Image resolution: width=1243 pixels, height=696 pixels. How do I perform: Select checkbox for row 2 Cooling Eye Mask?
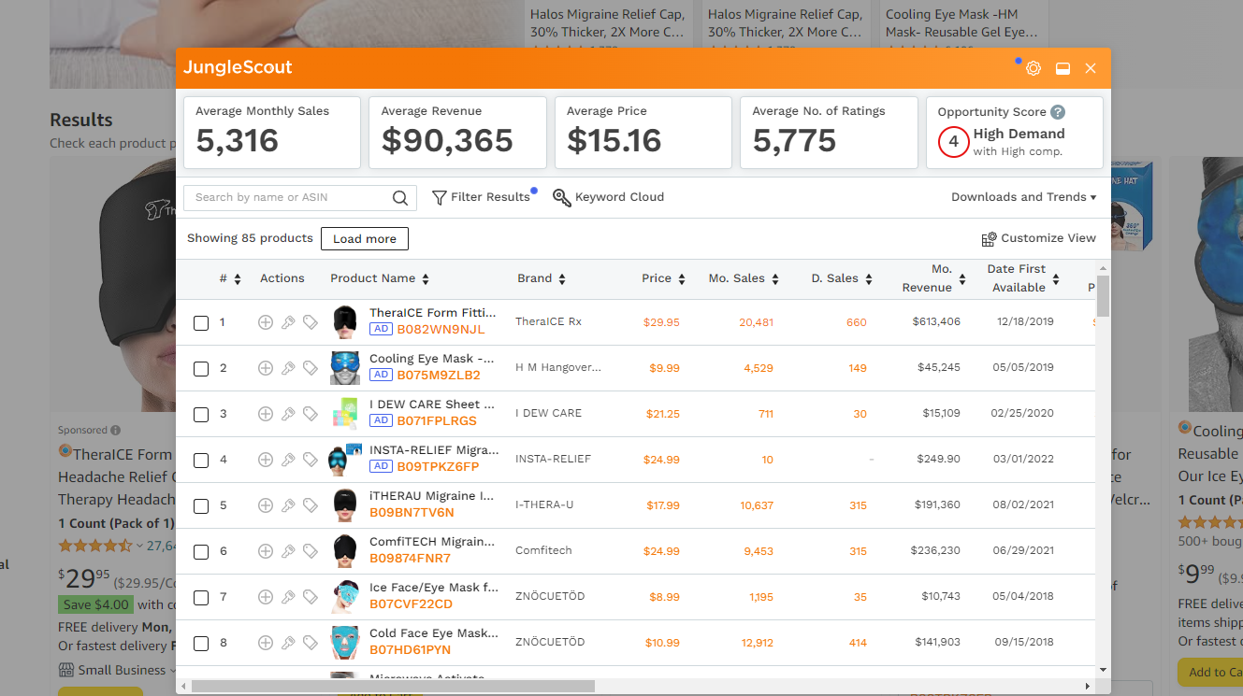pyautogui.click(x=201, y=369)
